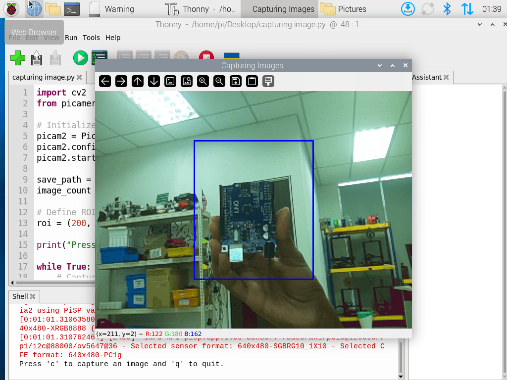The width and height of the screenshot is (507, 380).
Task: Print the image from the viewer toolbar
Action: pos(268,81)
